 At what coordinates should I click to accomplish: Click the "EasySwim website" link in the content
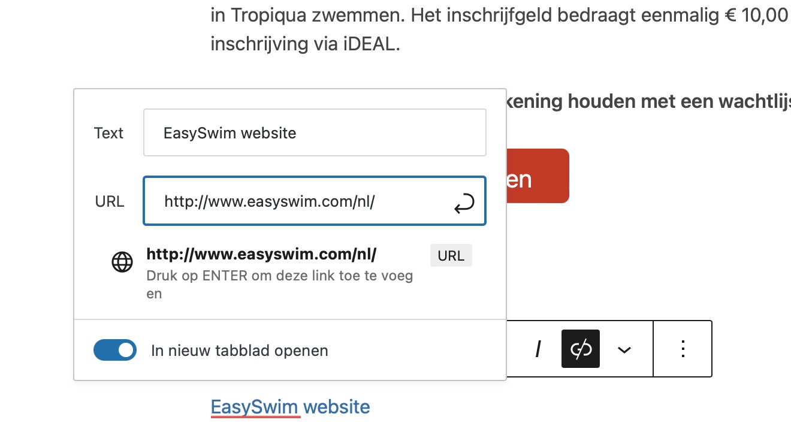point(291,407)
